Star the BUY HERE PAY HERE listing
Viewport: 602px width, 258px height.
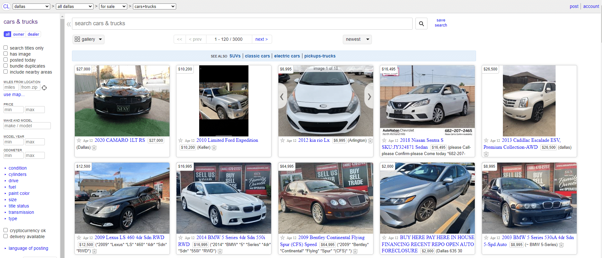[384, 238]
